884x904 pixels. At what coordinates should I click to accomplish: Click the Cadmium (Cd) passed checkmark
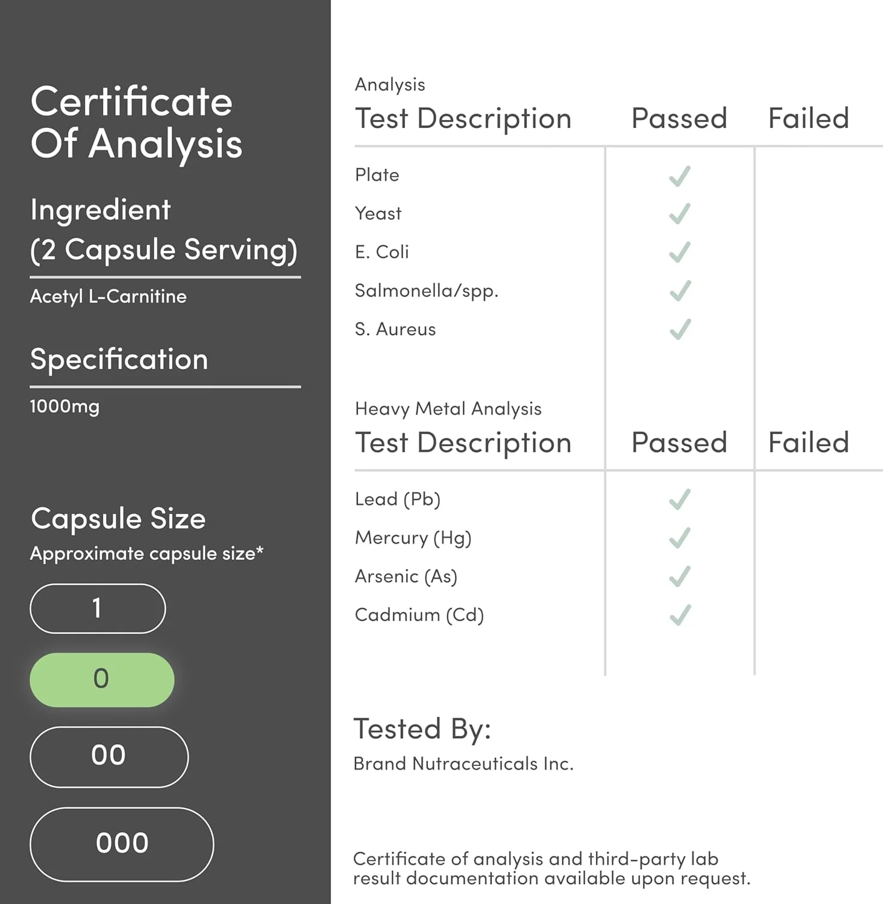[680, 615]
